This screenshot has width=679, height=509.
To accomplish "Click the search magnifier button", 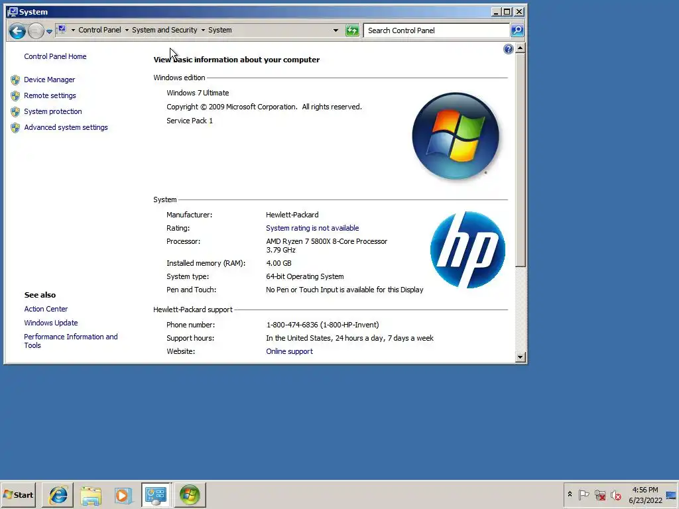I will coord(517,30).
